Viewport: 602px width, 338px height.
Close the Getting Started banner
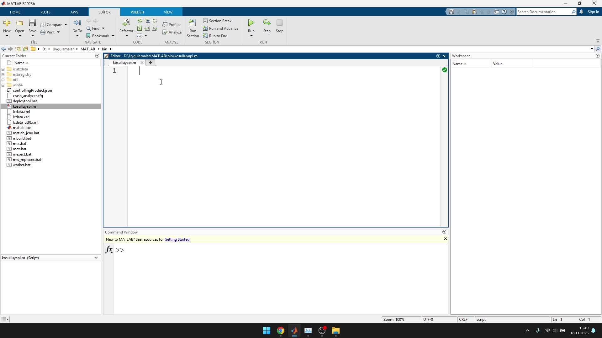click(445, 239)
